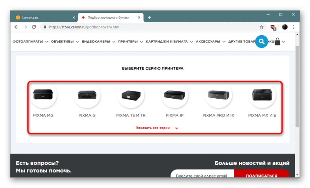Viewport: 310px width, 188px height.
Task: Reload the page with refresh icon
Action: (x=34, y=27)
